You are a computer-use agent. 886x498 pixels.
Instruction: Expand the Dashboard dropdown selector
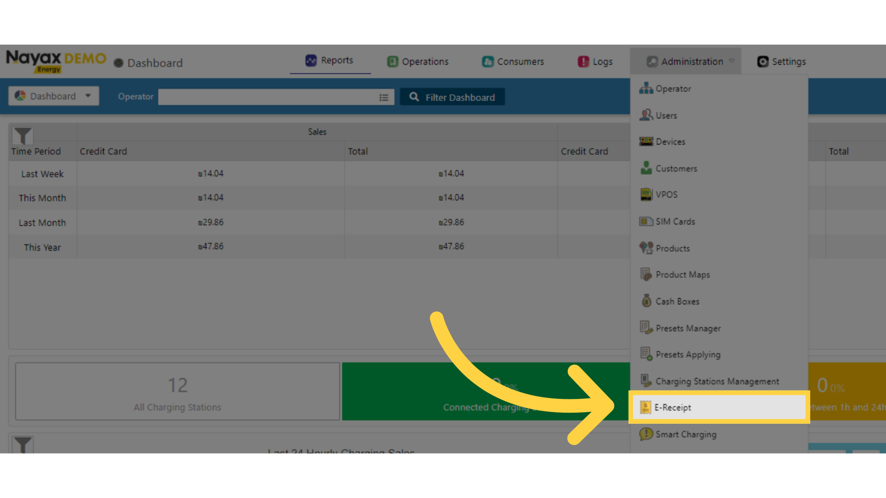coord(54,96)
